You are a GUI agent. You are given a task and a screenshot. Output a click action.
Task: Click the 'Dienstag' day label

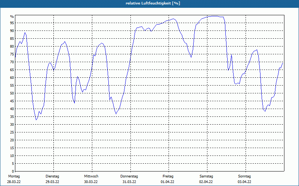pyautogui.click(x=52, y=176)
